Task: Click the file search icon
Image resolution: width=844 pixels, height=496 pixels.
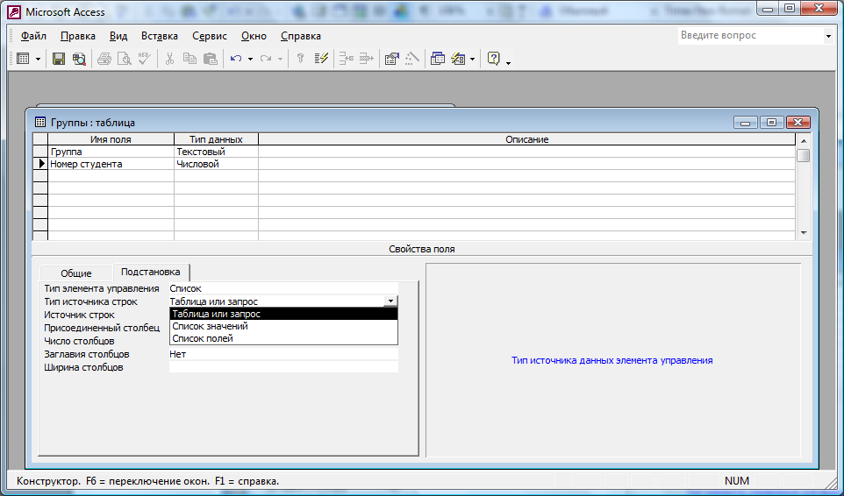Action: point(79,59)
